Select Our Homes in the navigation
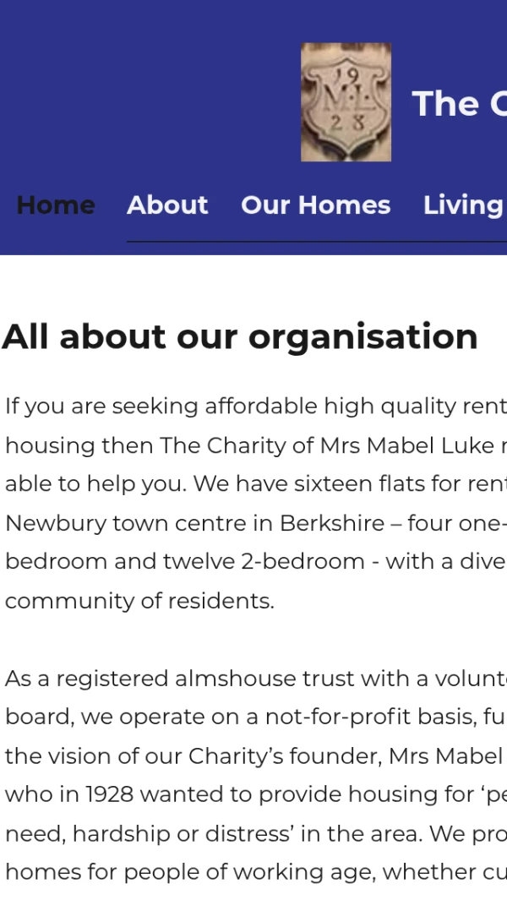This screenshot has height=900, width=507. pos(315,205)
